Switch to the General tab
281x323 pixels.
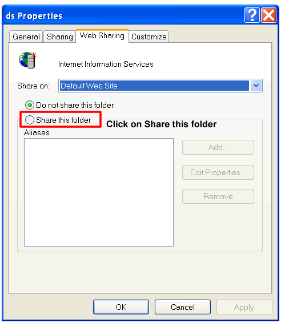tap(26, 37)
